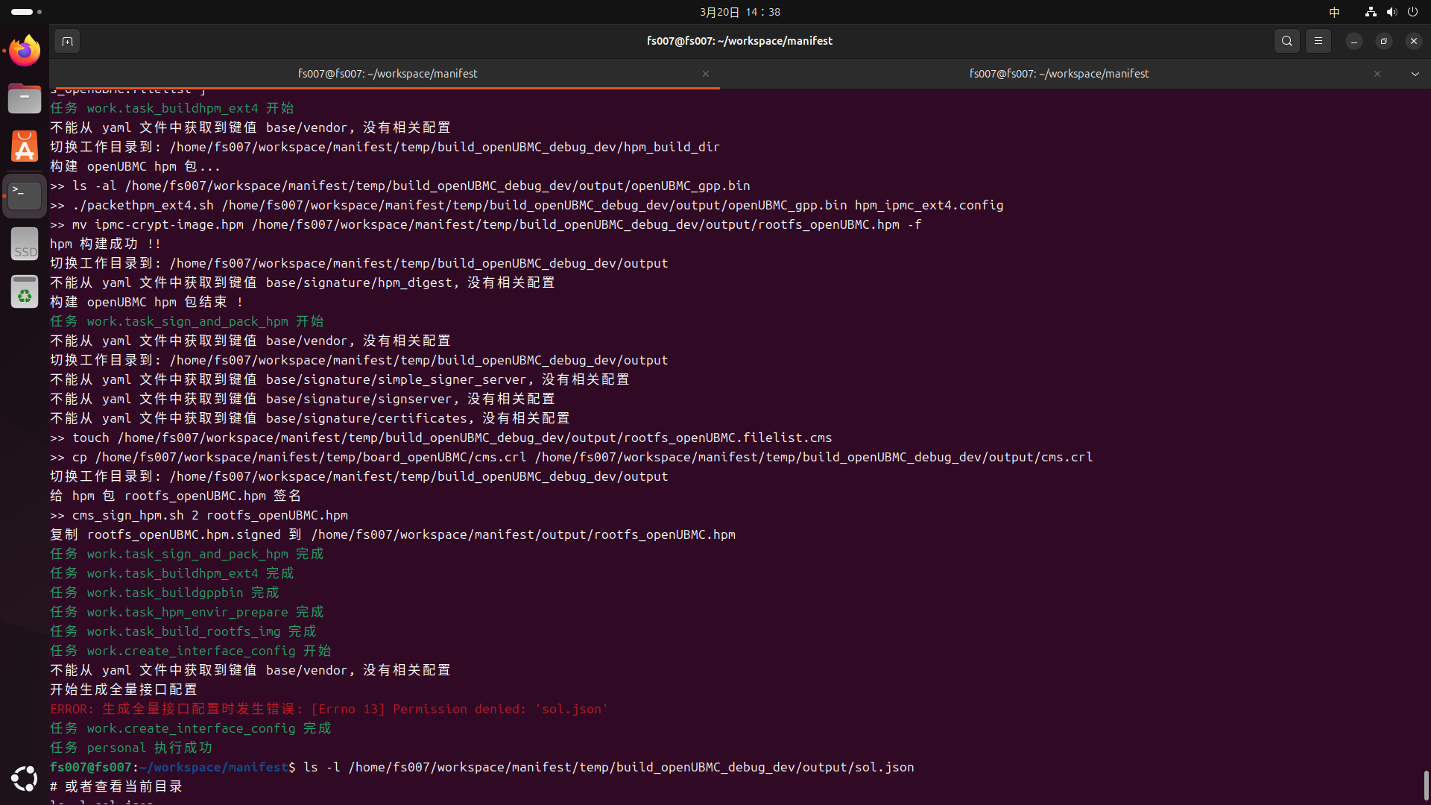Click '任务 personal 执行成功' line
Image resolution: width=1431 pixels, height=805 pixels.
[131, 748]
